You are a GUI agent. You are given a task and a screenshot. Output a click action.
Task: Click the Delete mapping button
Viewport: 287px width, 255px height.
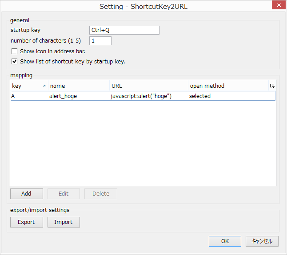tap(101, 194)
